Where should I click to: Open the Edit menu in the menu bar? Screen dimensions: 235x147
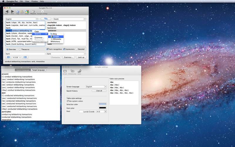[21, 1]
